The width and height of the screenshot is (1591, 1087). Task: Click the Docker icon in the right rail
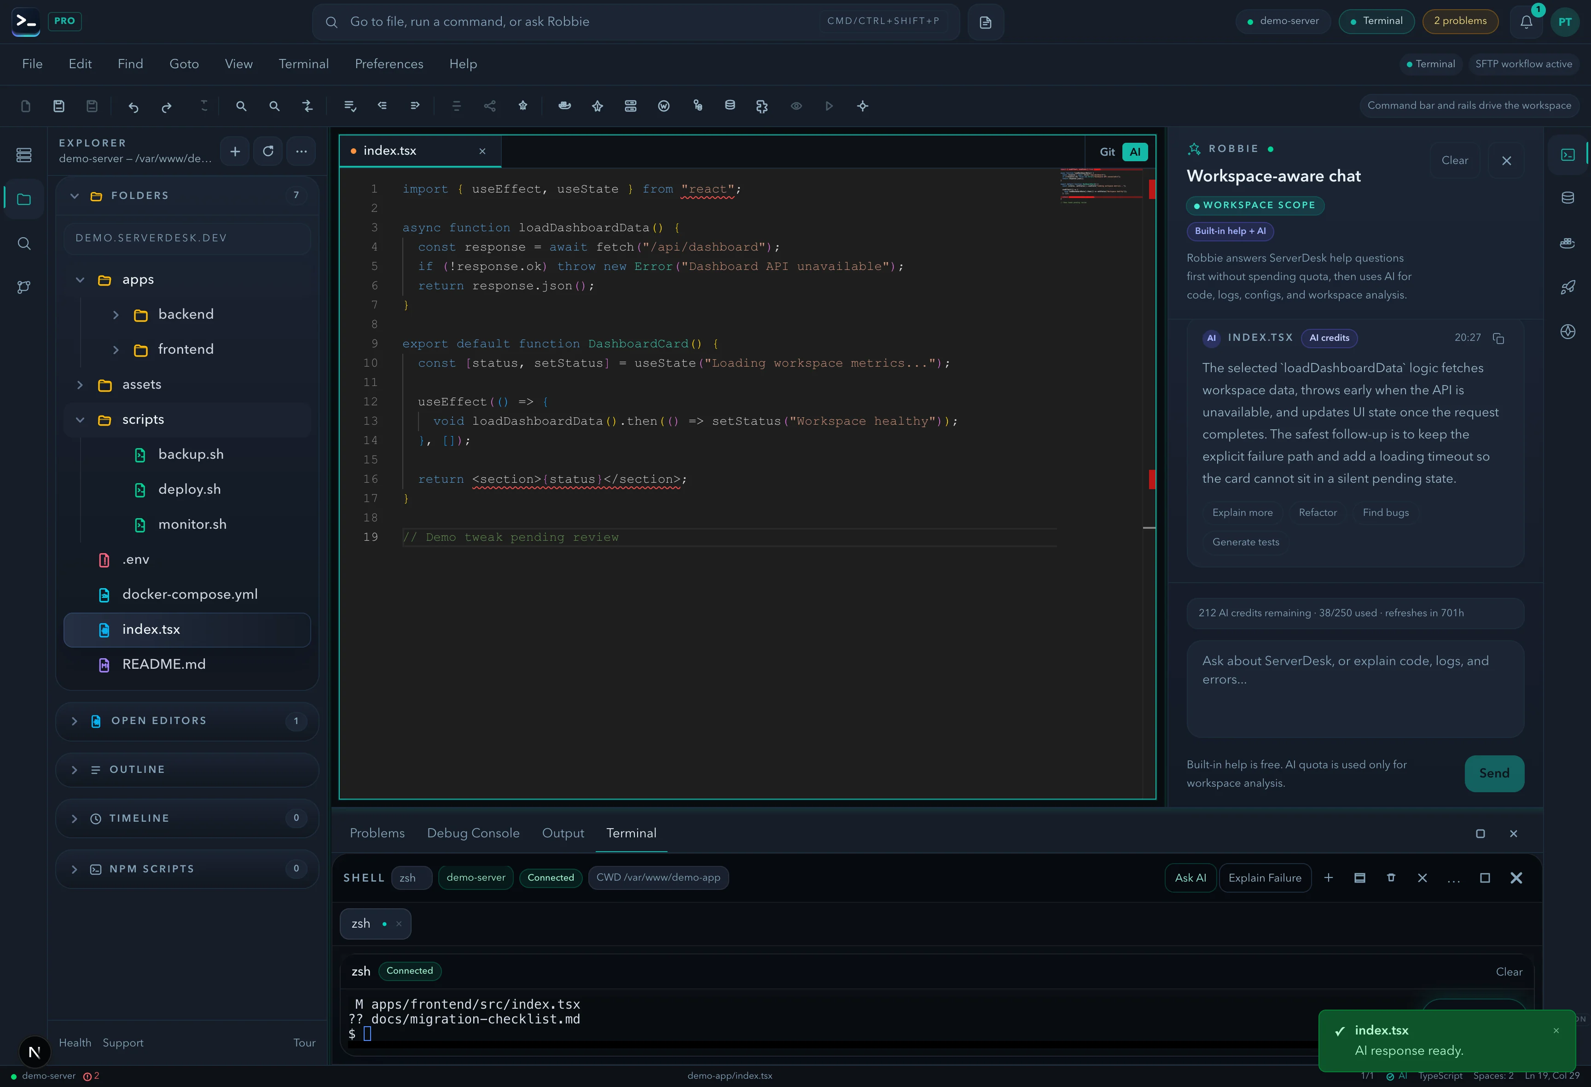coord(1568,243)
